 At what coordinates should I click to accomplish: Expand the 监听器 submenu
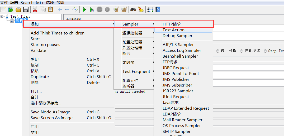[129, 86]
